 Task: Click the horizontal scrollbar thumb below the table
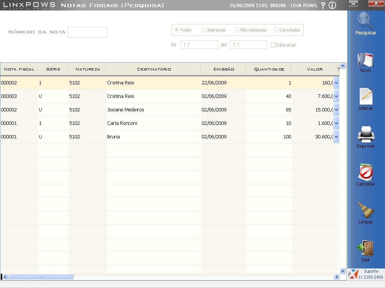[x=41, y=277]
